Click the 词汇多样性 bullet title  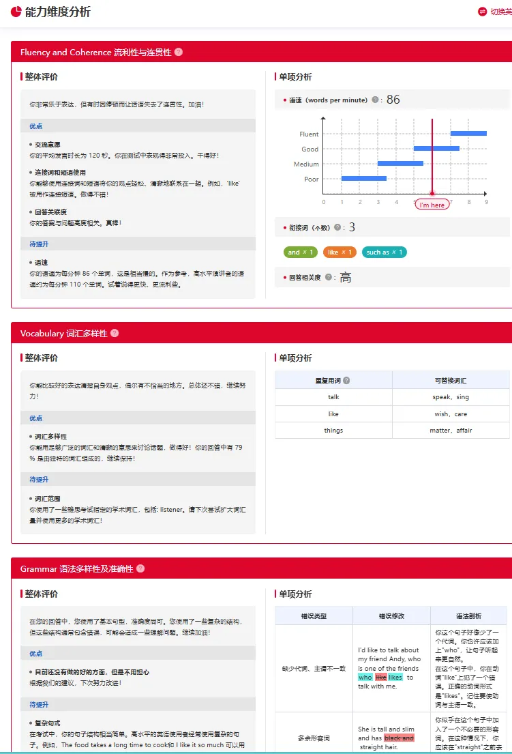pyautogui.click(x=50, y=437)
